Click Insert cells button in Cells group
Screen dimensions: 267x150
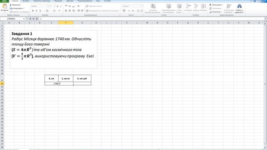[x=188, y=8]
